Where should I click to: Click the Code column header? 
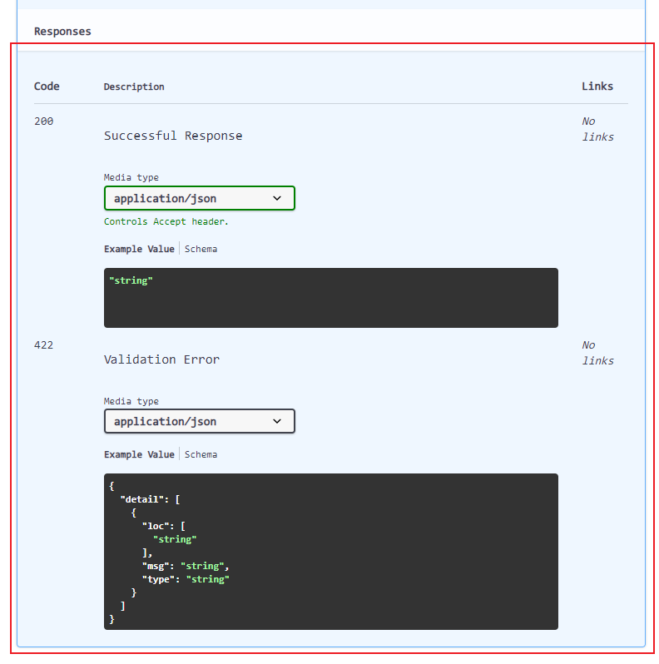tap(47, 87)
